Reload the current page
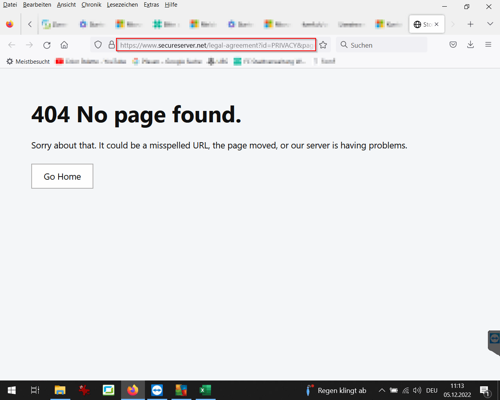Viewport: 500px width, 400px height. click(x=47, y=45)
